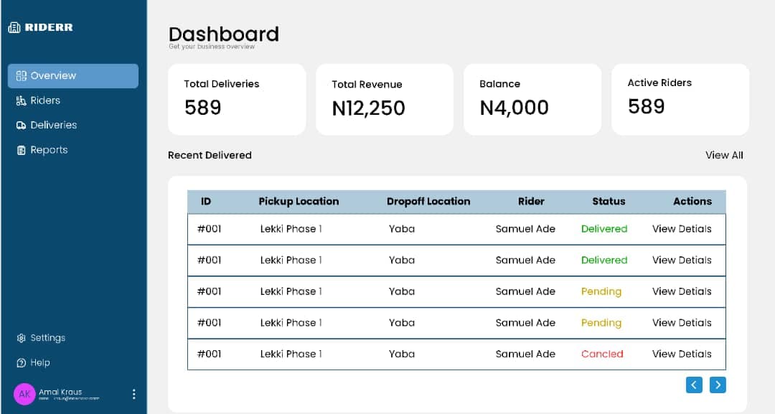This screenshot has width=775, height=414.
Task: Click the View All link
Action: coord(724,155)
